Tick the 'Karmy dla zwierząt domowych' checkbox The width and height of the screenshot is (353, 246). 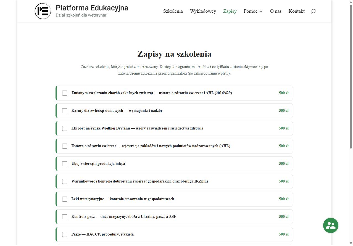(x=65, y=111)
